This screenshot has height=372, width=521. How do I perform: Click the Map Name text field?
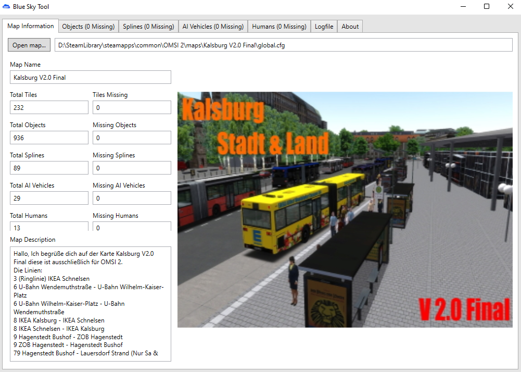pyautogui.click(x=90, y=78)
